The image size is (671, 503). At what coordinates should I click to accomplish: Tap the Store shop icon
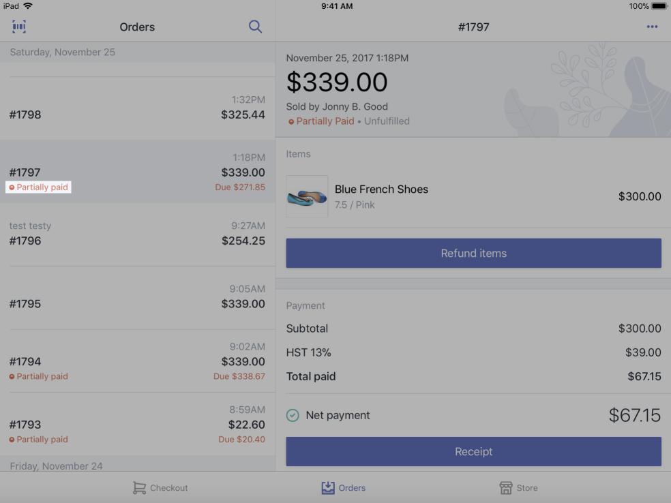click(x=506, y=488)
